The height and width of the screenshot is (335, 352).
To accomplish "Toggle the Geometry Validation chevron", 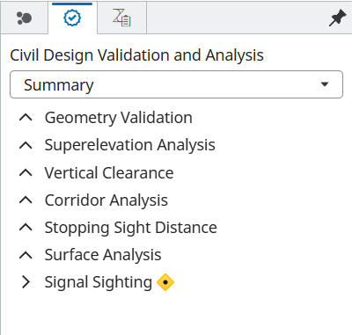I will [26, 118].
